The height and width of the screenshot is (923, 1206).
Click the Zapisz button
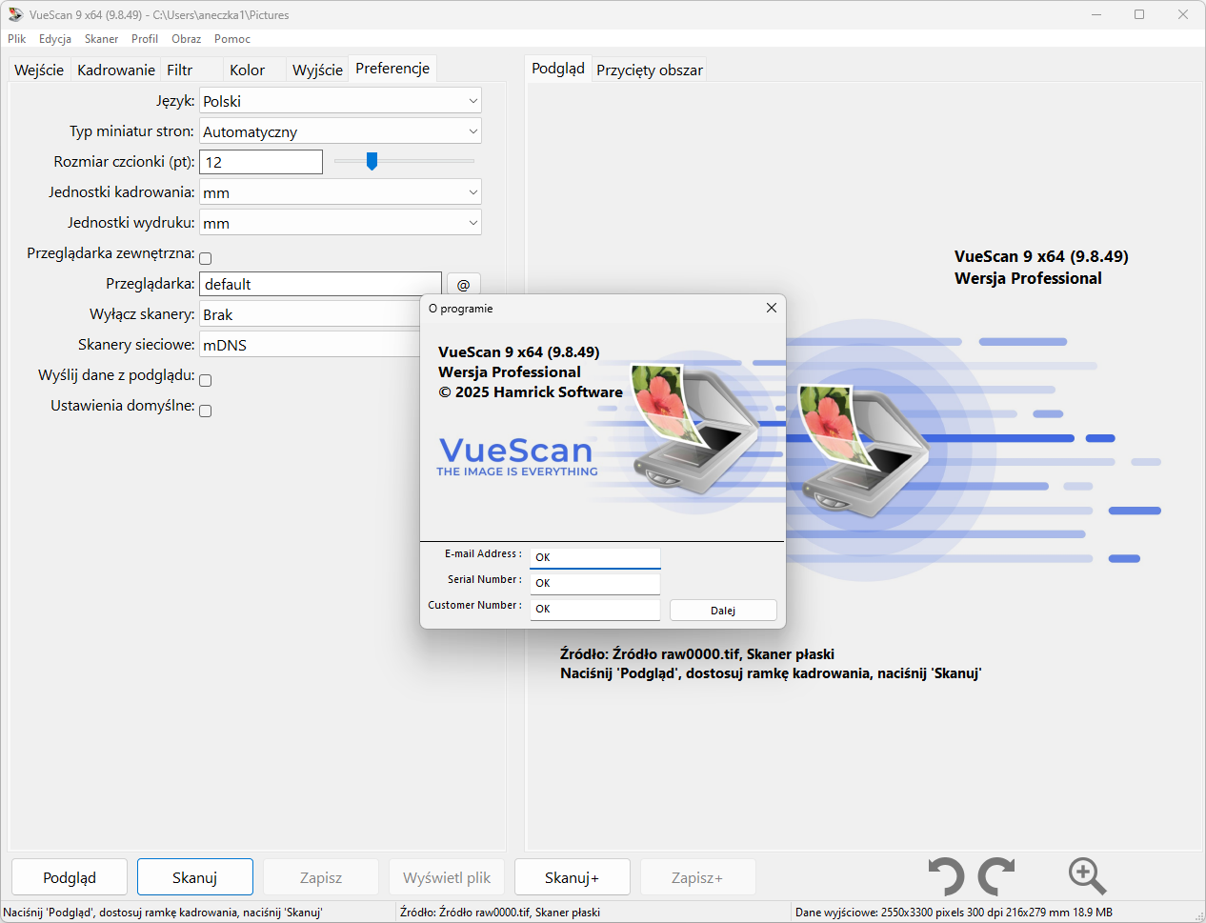point(321,877)
